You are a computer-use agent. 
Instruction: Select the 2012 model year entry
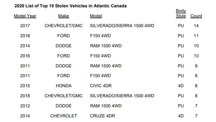point(25,106)
